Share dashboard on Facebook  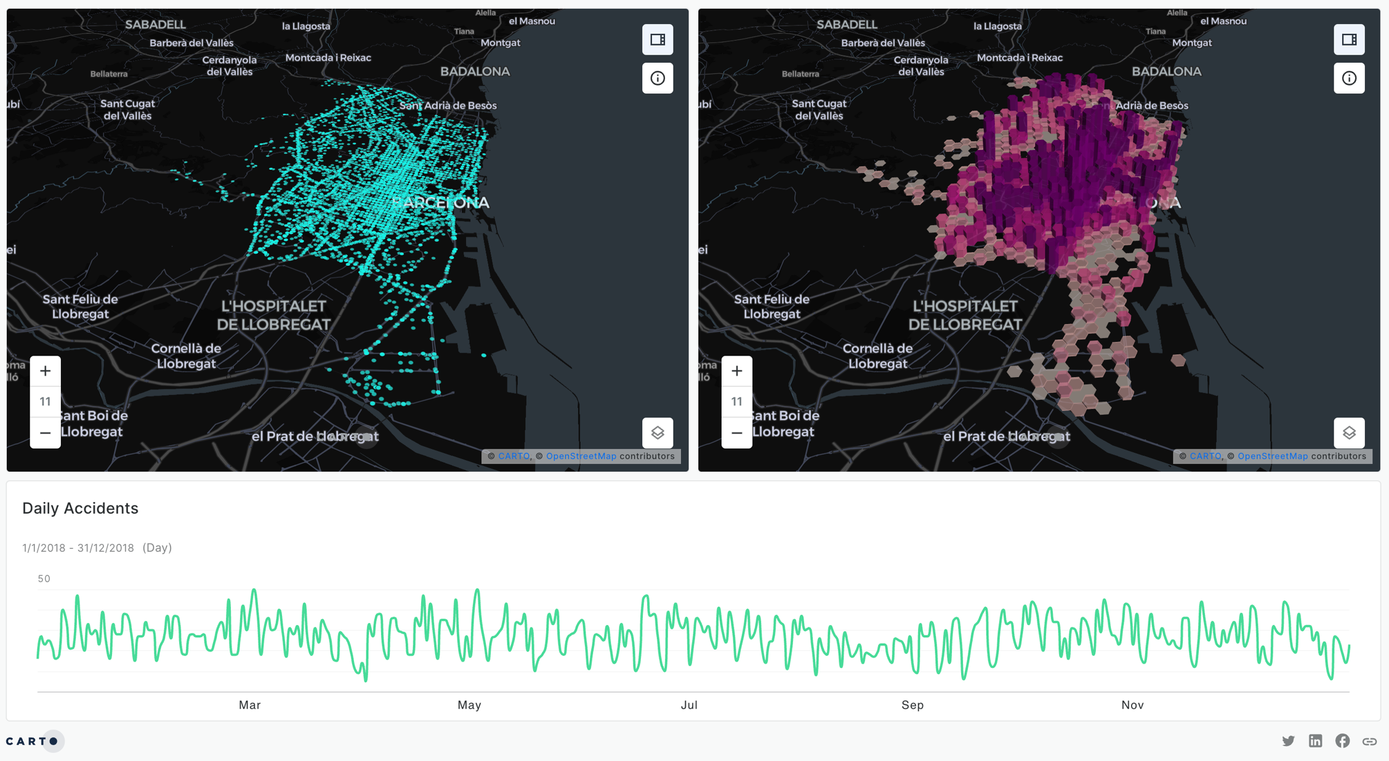(1342, 741)
